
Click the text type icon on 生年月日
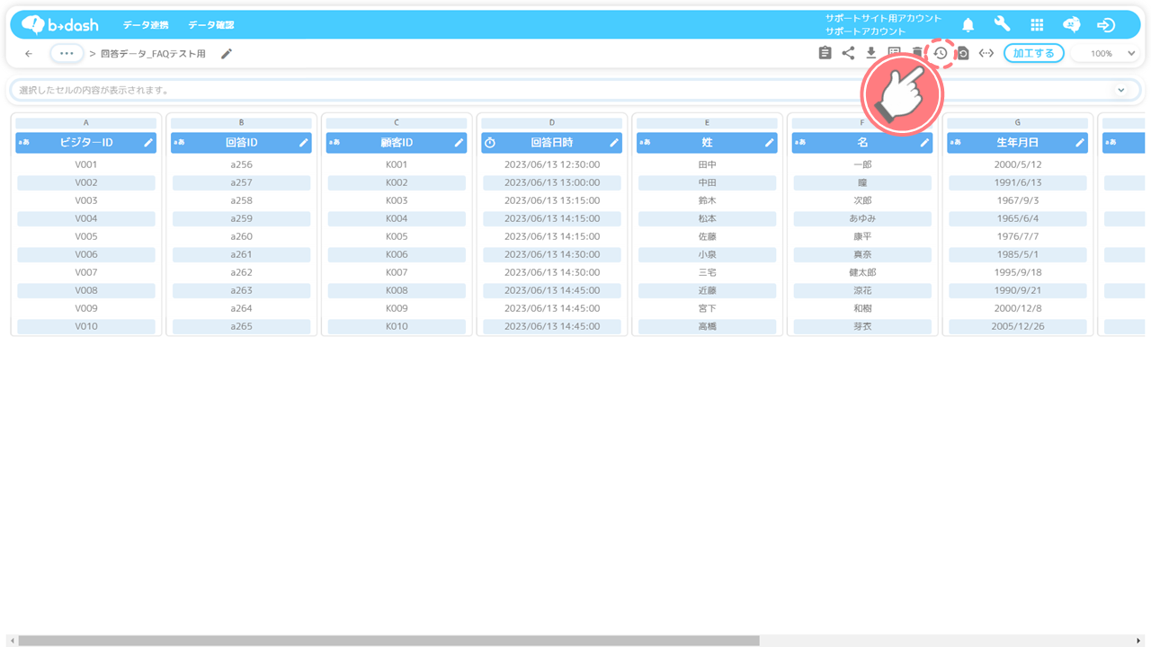[955, 142]
